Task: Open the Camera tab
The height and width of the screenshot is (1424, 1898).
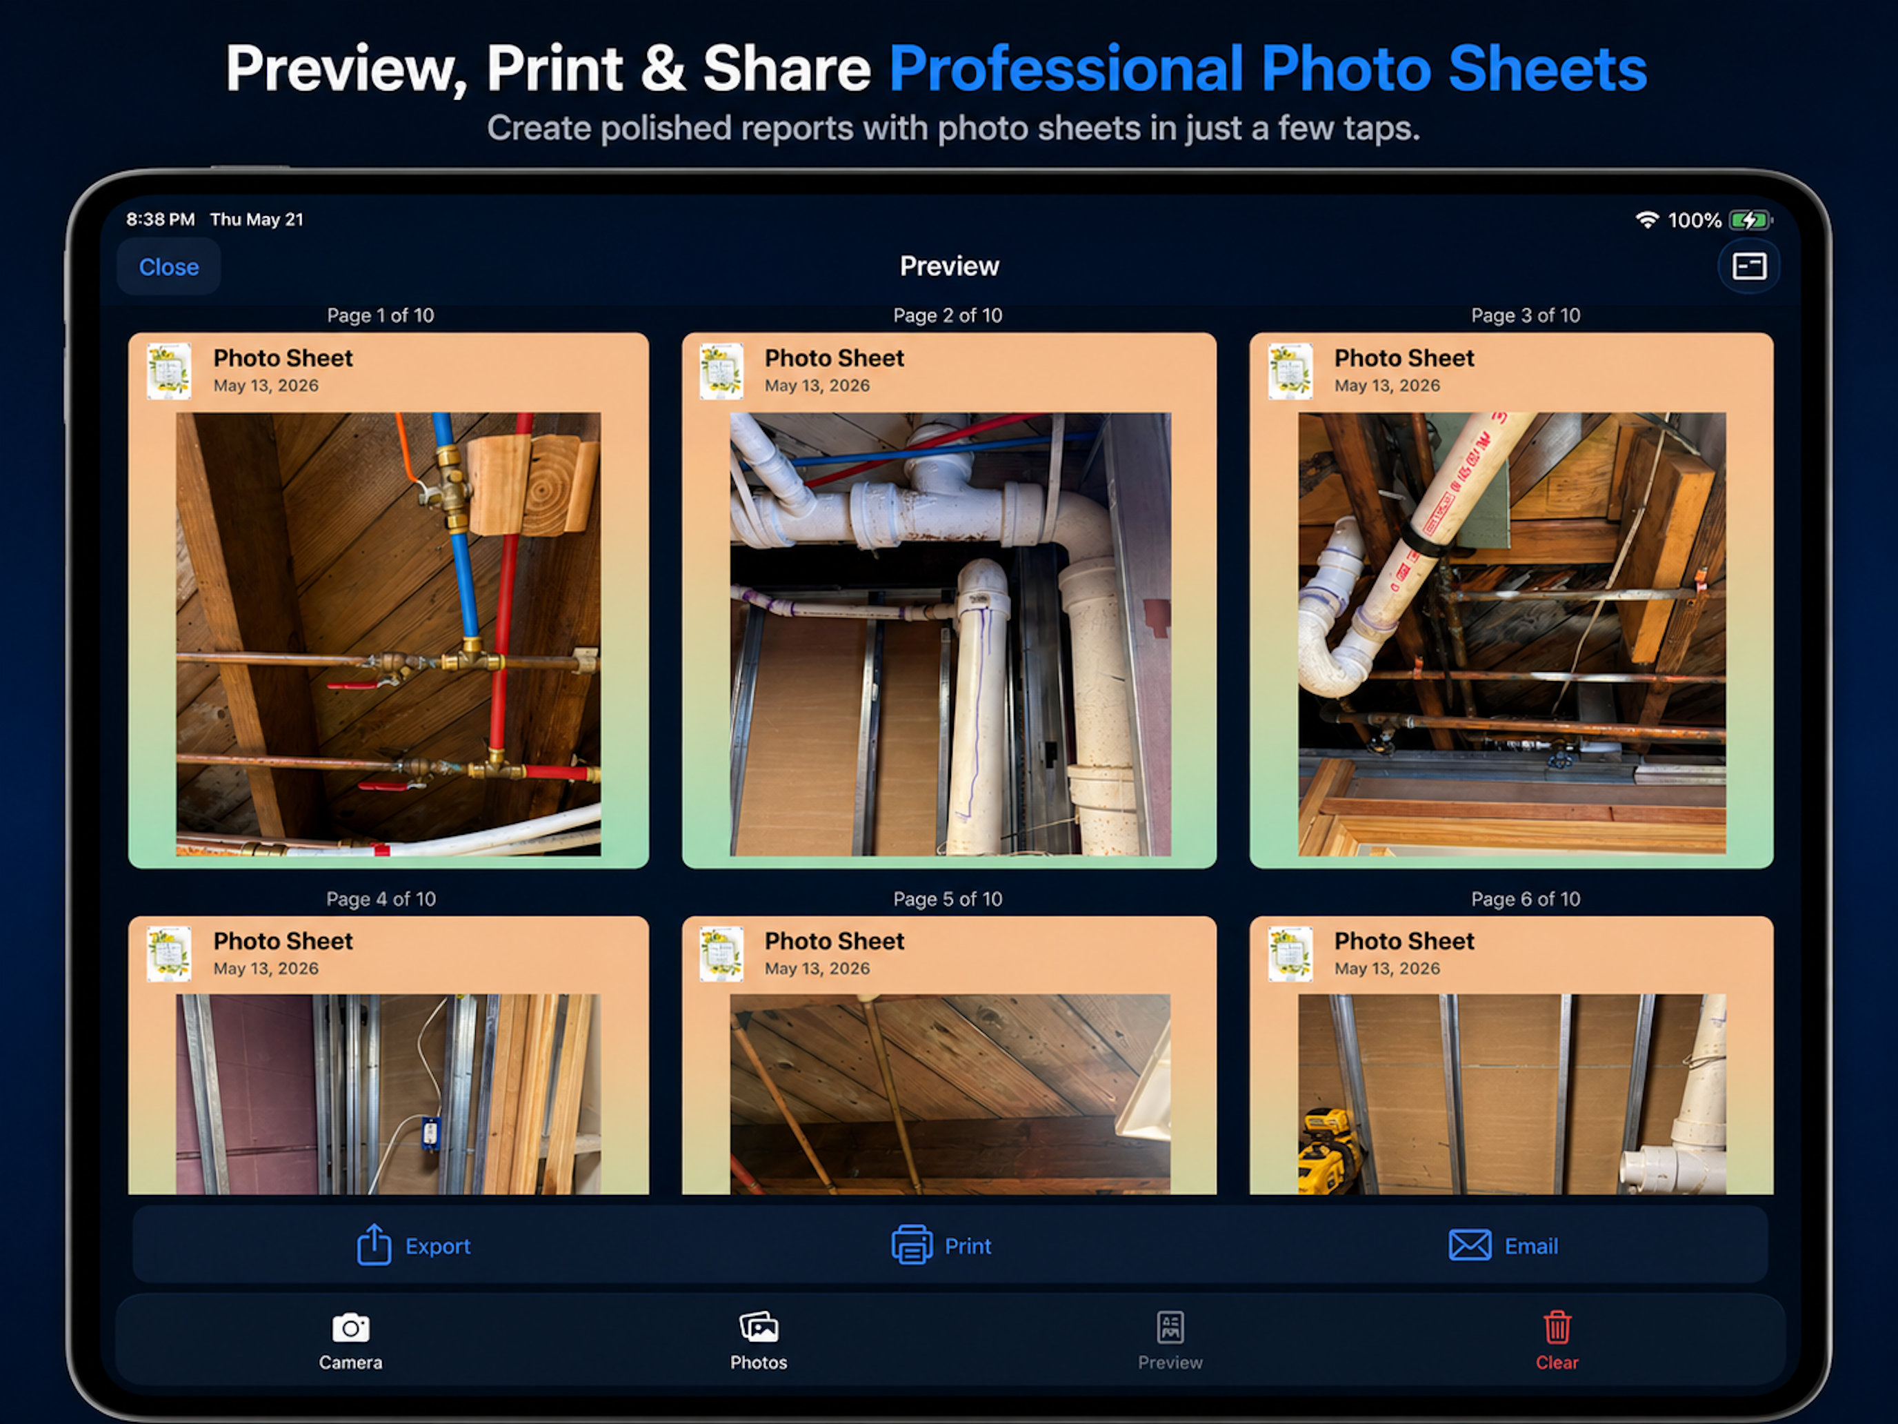Action: [351, 1342]
